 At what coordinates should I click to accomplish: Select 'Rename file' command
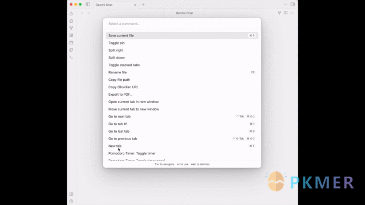click(x=182, y=72)
